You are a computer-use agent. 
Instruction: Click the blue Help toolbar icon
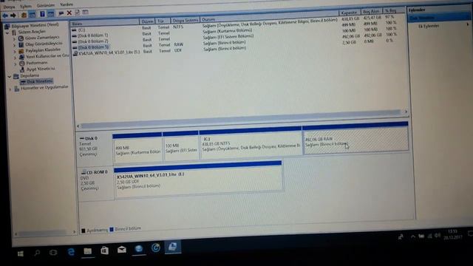pyautogui.click(x=42, y=14)
